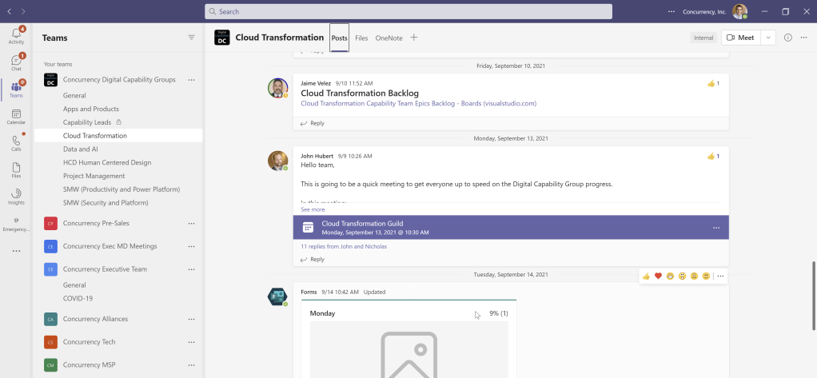This screenshot has width=817, height=378.
Task: Open the Cloud Transformation Epics Backlog link
Action: [418, 103]
